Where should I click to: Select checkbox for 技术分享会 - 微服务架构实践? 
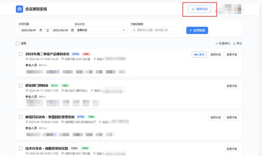click(21, 148)
